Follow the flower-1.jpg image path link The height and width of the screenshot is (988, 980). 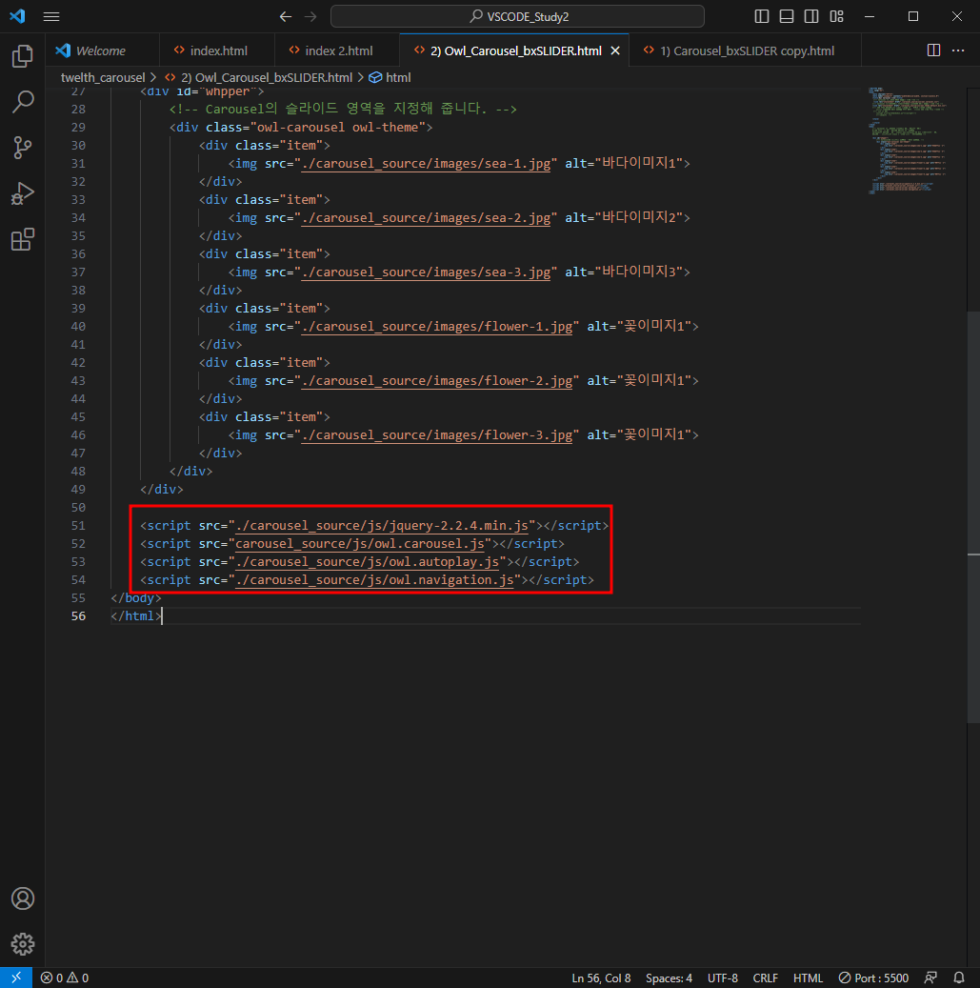437,327
